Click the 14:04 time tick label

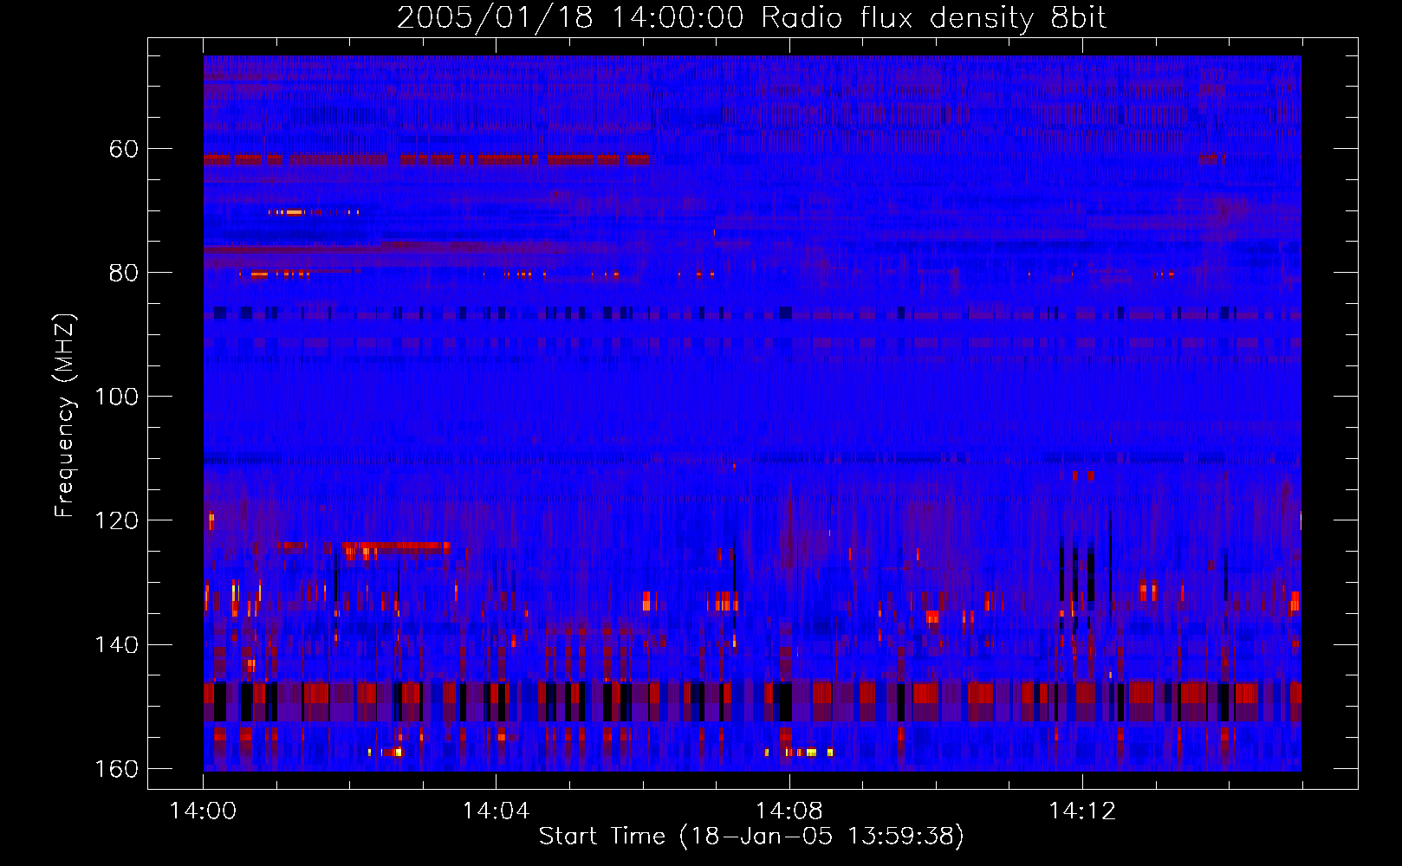(496, 811)
